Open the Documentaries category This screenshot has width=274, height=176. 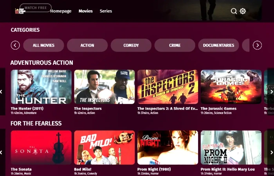[218, 45]
